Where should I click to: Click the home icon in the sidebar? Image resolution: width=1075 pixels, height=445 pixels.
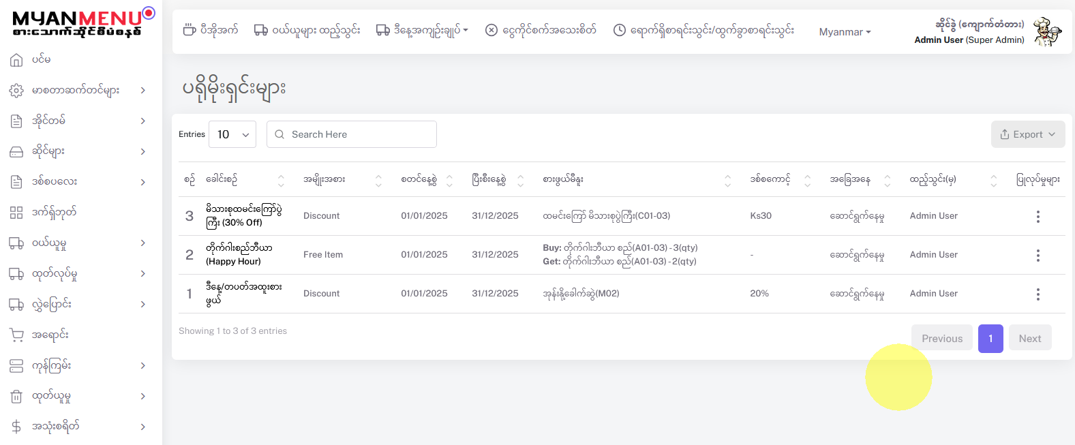click(16, 60)
